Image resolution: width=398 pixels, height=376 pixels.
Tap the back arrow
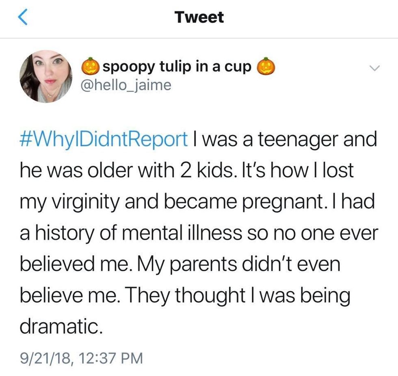pos(23,18)
